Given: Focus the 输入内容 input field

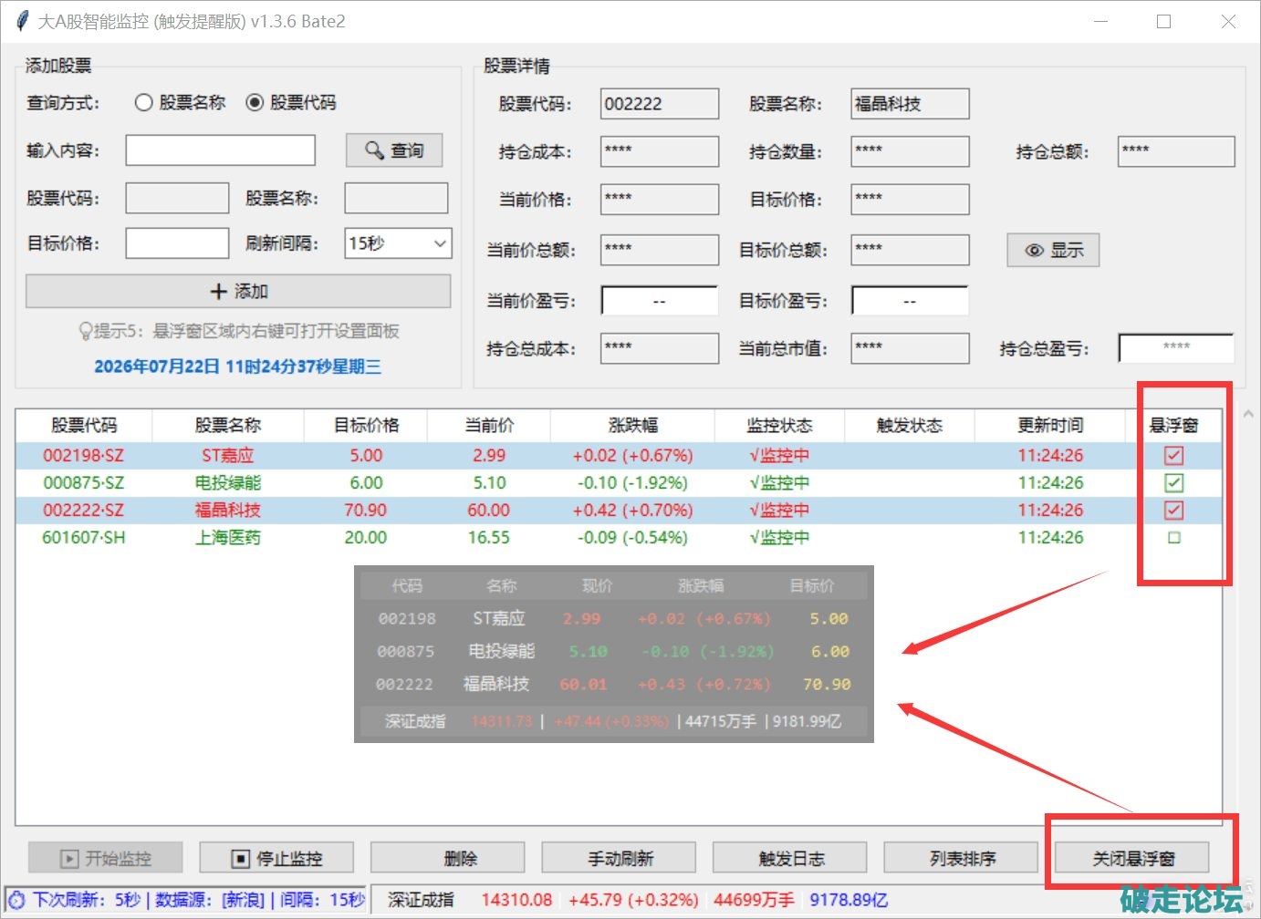Looking at the screenshot, I should click(221, 150).
